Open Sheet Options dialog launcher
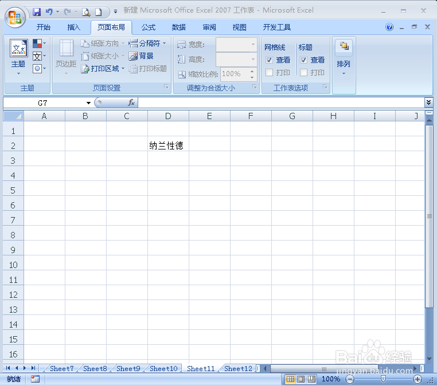 click(325, 86)
